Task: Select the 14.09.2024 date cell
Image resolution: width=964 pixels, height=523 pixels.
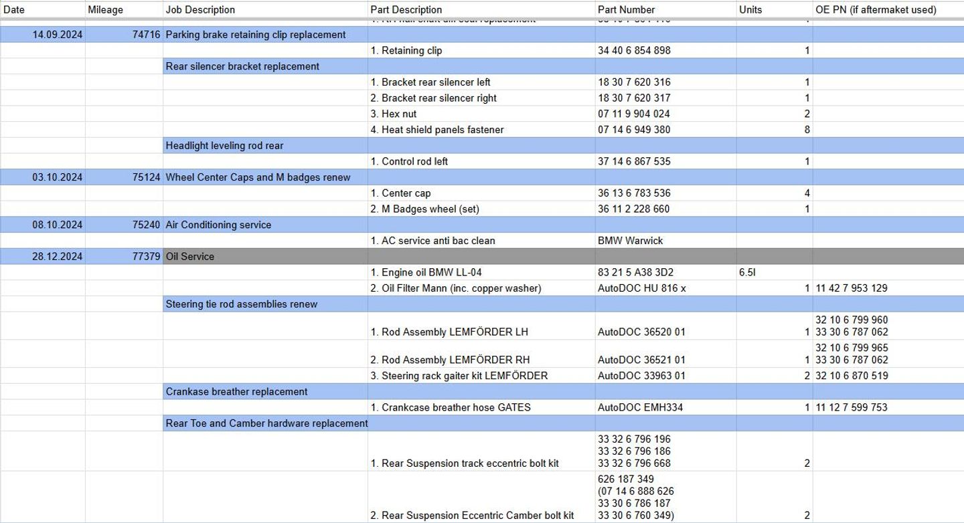Action: 58,35
